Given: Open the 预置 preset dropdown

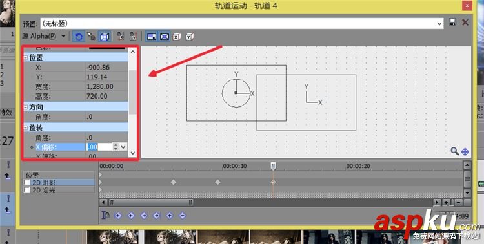Looking at the screenshot, I should coord(439,24).
